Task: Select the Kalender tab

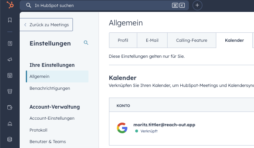Action: 234,40
